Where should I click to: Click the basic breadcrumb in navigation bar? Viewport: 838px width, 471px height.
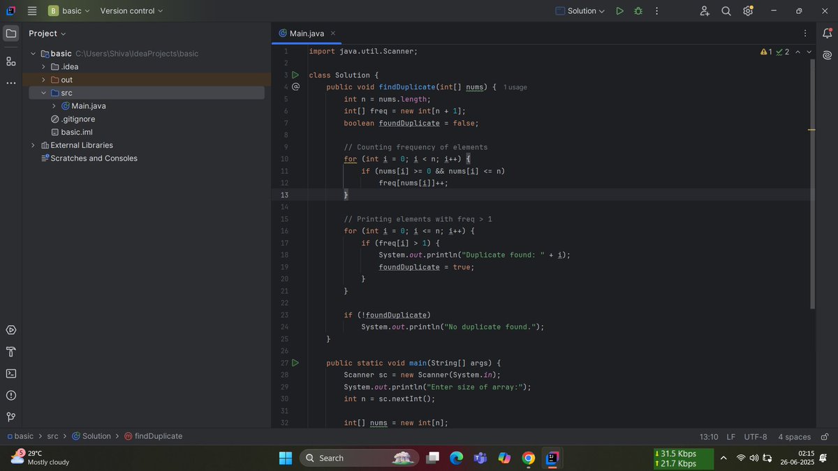20,436
